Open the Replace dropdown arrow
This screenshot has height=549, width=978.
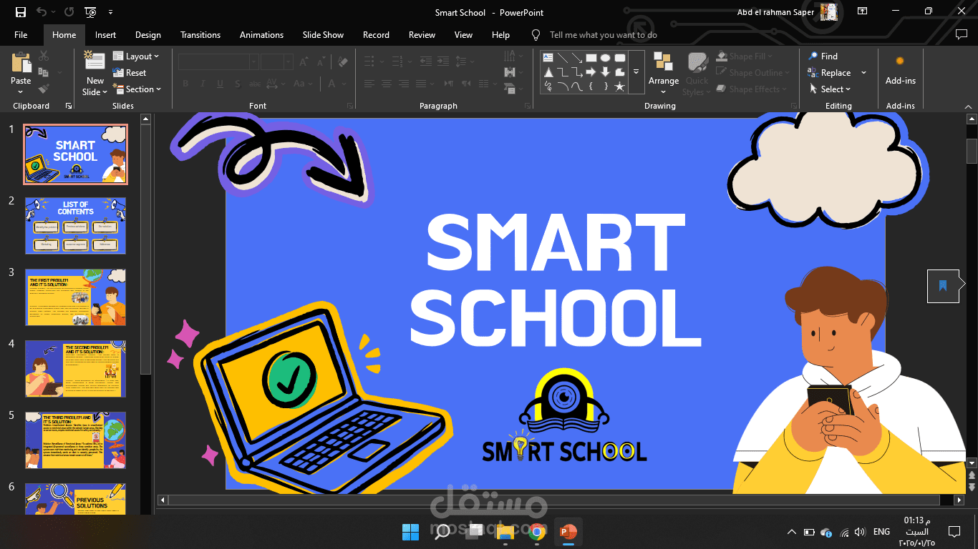coord(863,72)
